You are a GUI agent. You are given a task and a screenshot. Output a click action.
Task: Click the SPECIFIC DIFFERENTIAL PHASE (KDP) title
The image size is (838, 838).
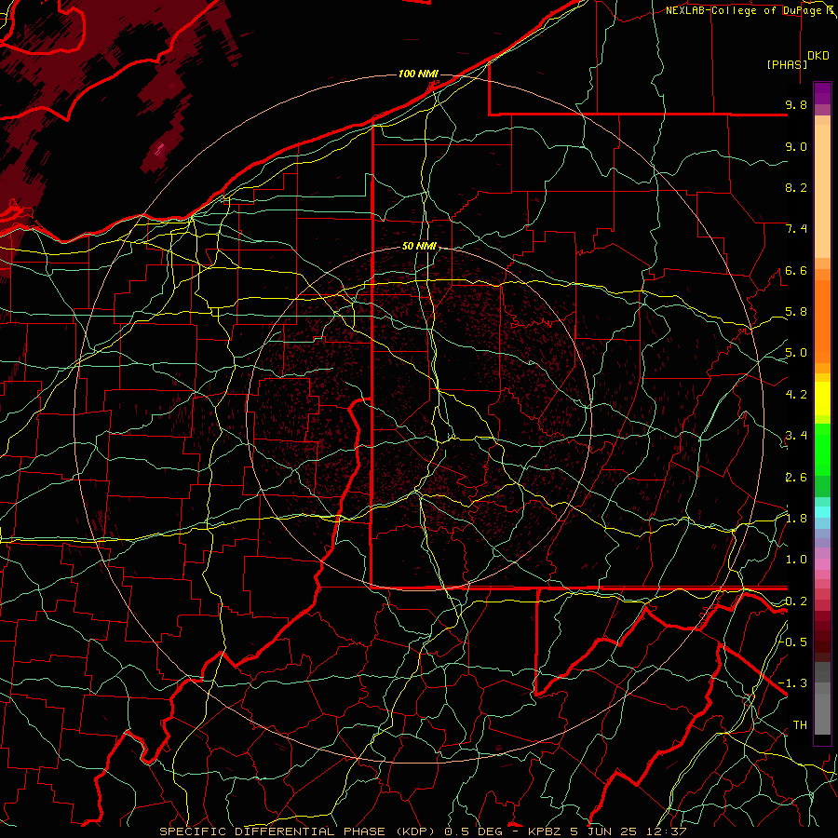[295, 831]
